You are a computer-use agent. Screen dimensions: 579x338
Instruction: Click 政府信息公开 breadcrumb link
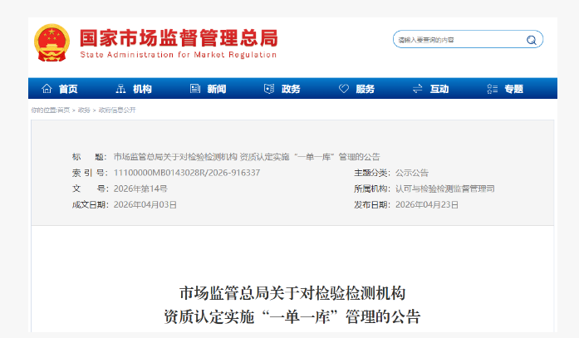(x=117, y=110)
